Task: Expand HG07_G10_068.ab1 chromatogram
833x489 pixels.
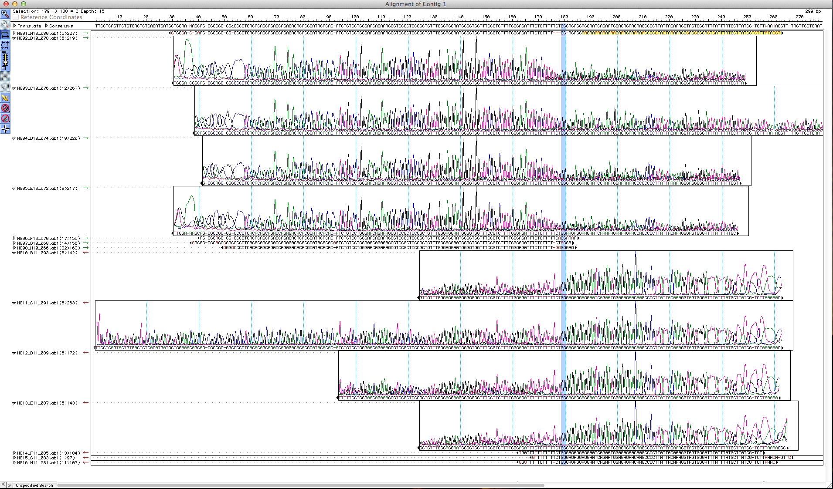Action: (14, 243)
